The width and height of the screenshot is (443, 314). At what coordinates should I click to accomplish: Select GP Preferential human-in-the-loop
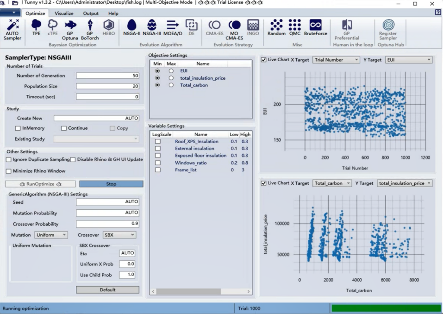[x=347, y=29]
